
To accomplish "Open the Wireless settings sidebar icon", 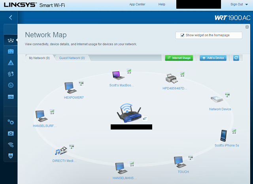I will click(x=11, y=145).
